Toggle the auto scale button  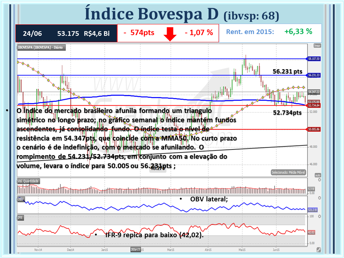tap(318, 175)
